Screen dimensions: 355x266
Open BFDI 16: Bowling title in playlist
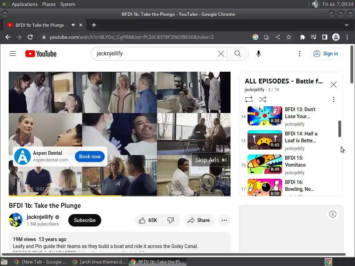[299, 186]
